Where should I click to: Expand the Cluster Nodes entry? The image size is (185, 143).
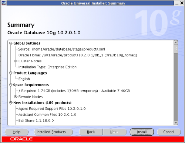click(x=16, y=61)
